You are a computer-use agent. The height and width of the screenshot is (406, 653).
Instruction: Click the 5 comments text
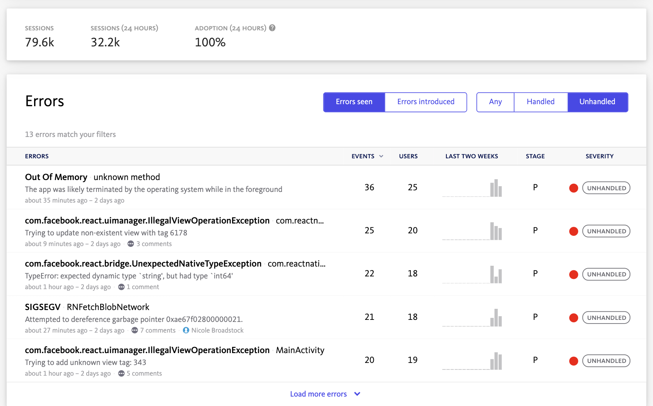pyautogui.click(x=144, y=374)
